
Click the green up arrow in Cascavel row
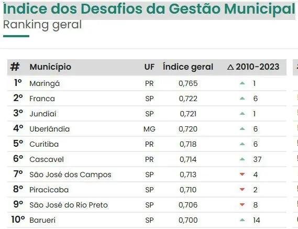click(242, 159)
